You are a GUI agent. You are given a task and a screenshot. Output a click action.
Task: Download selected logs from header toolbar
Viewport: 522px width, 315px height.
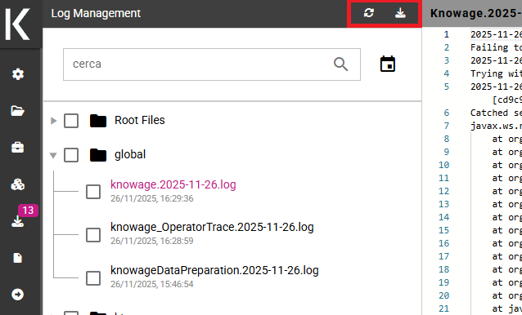coord(400,13)
